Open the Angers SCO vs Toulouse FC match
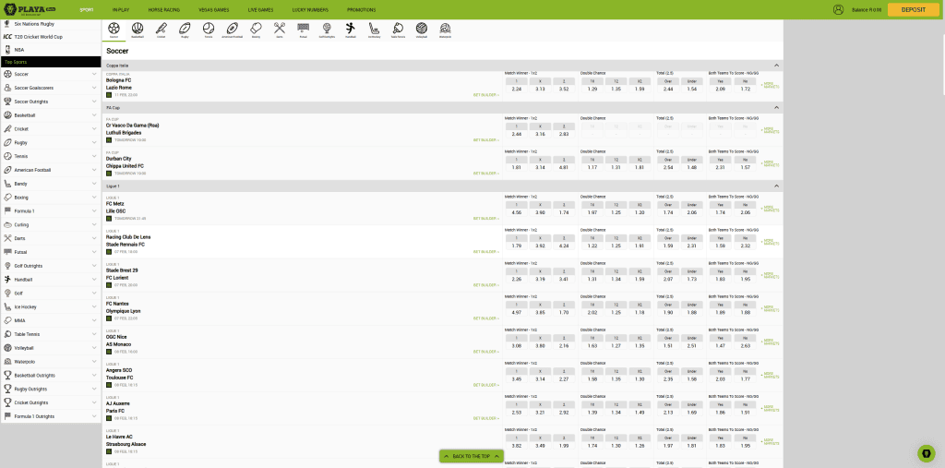Screen dimensions: 945x468 (x=119, y=374)
